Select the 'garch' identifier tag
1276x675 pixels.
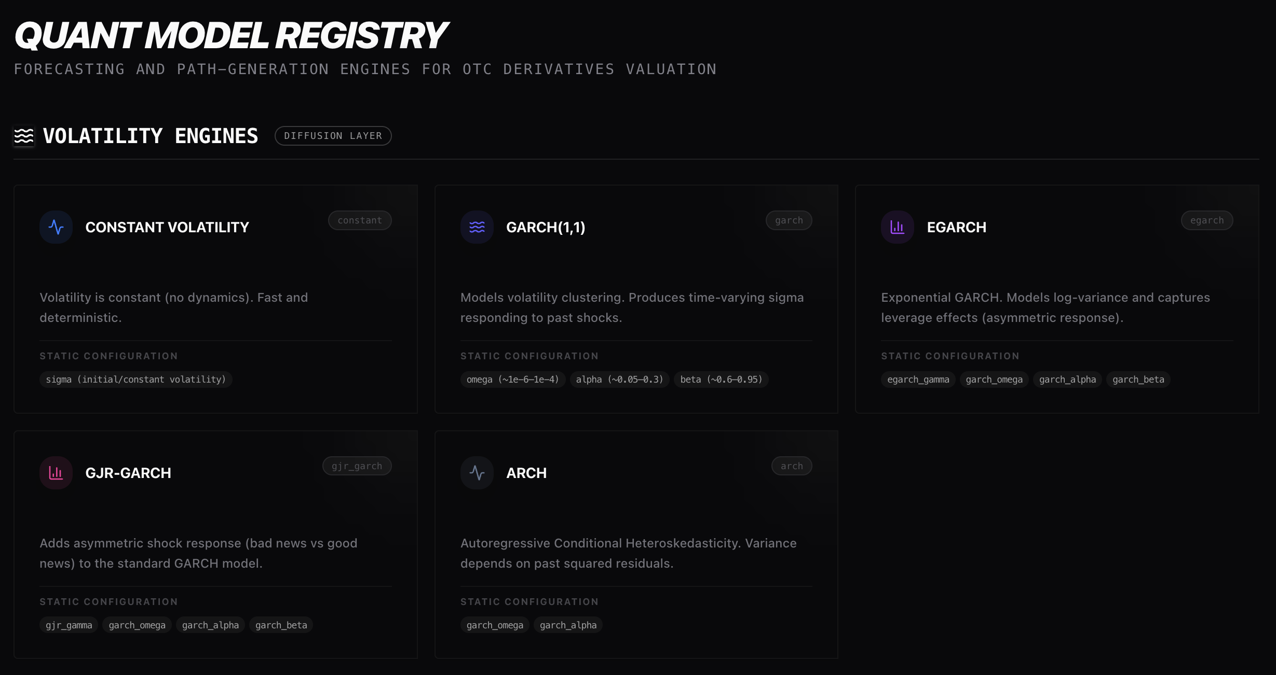click(789, 220)
